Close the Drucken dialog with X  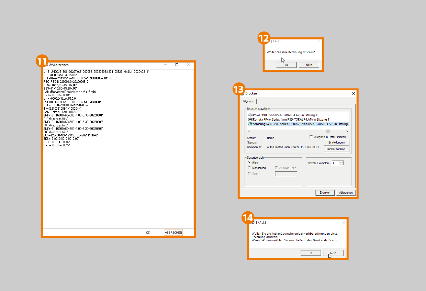pyautogui.click(x=353, y=93)
